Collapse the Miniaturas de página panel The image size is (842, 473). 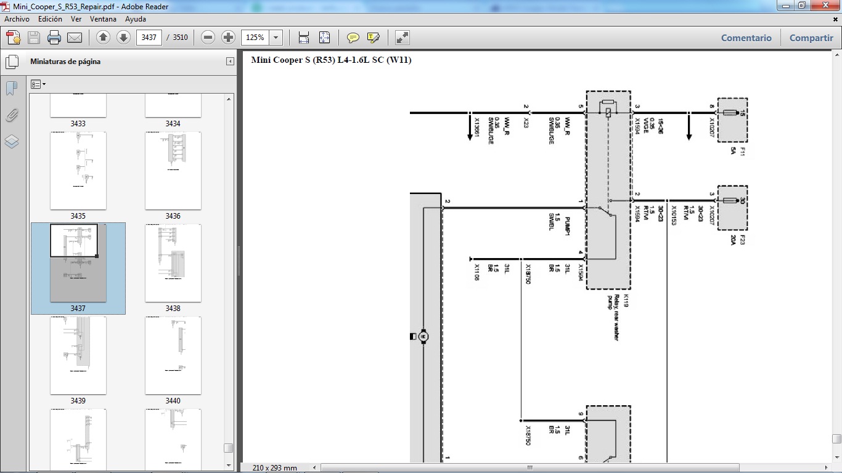pyautogui.click(x=230, y=62)
